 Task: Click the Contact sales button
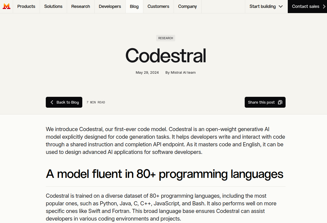coord(307,7)
